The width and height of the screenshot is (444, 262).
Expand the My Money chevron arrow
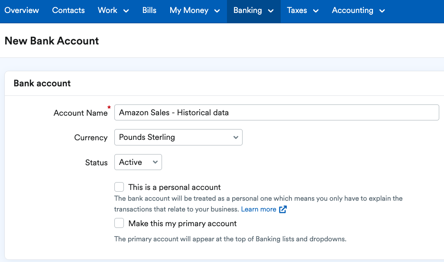(x=217, y=11)
